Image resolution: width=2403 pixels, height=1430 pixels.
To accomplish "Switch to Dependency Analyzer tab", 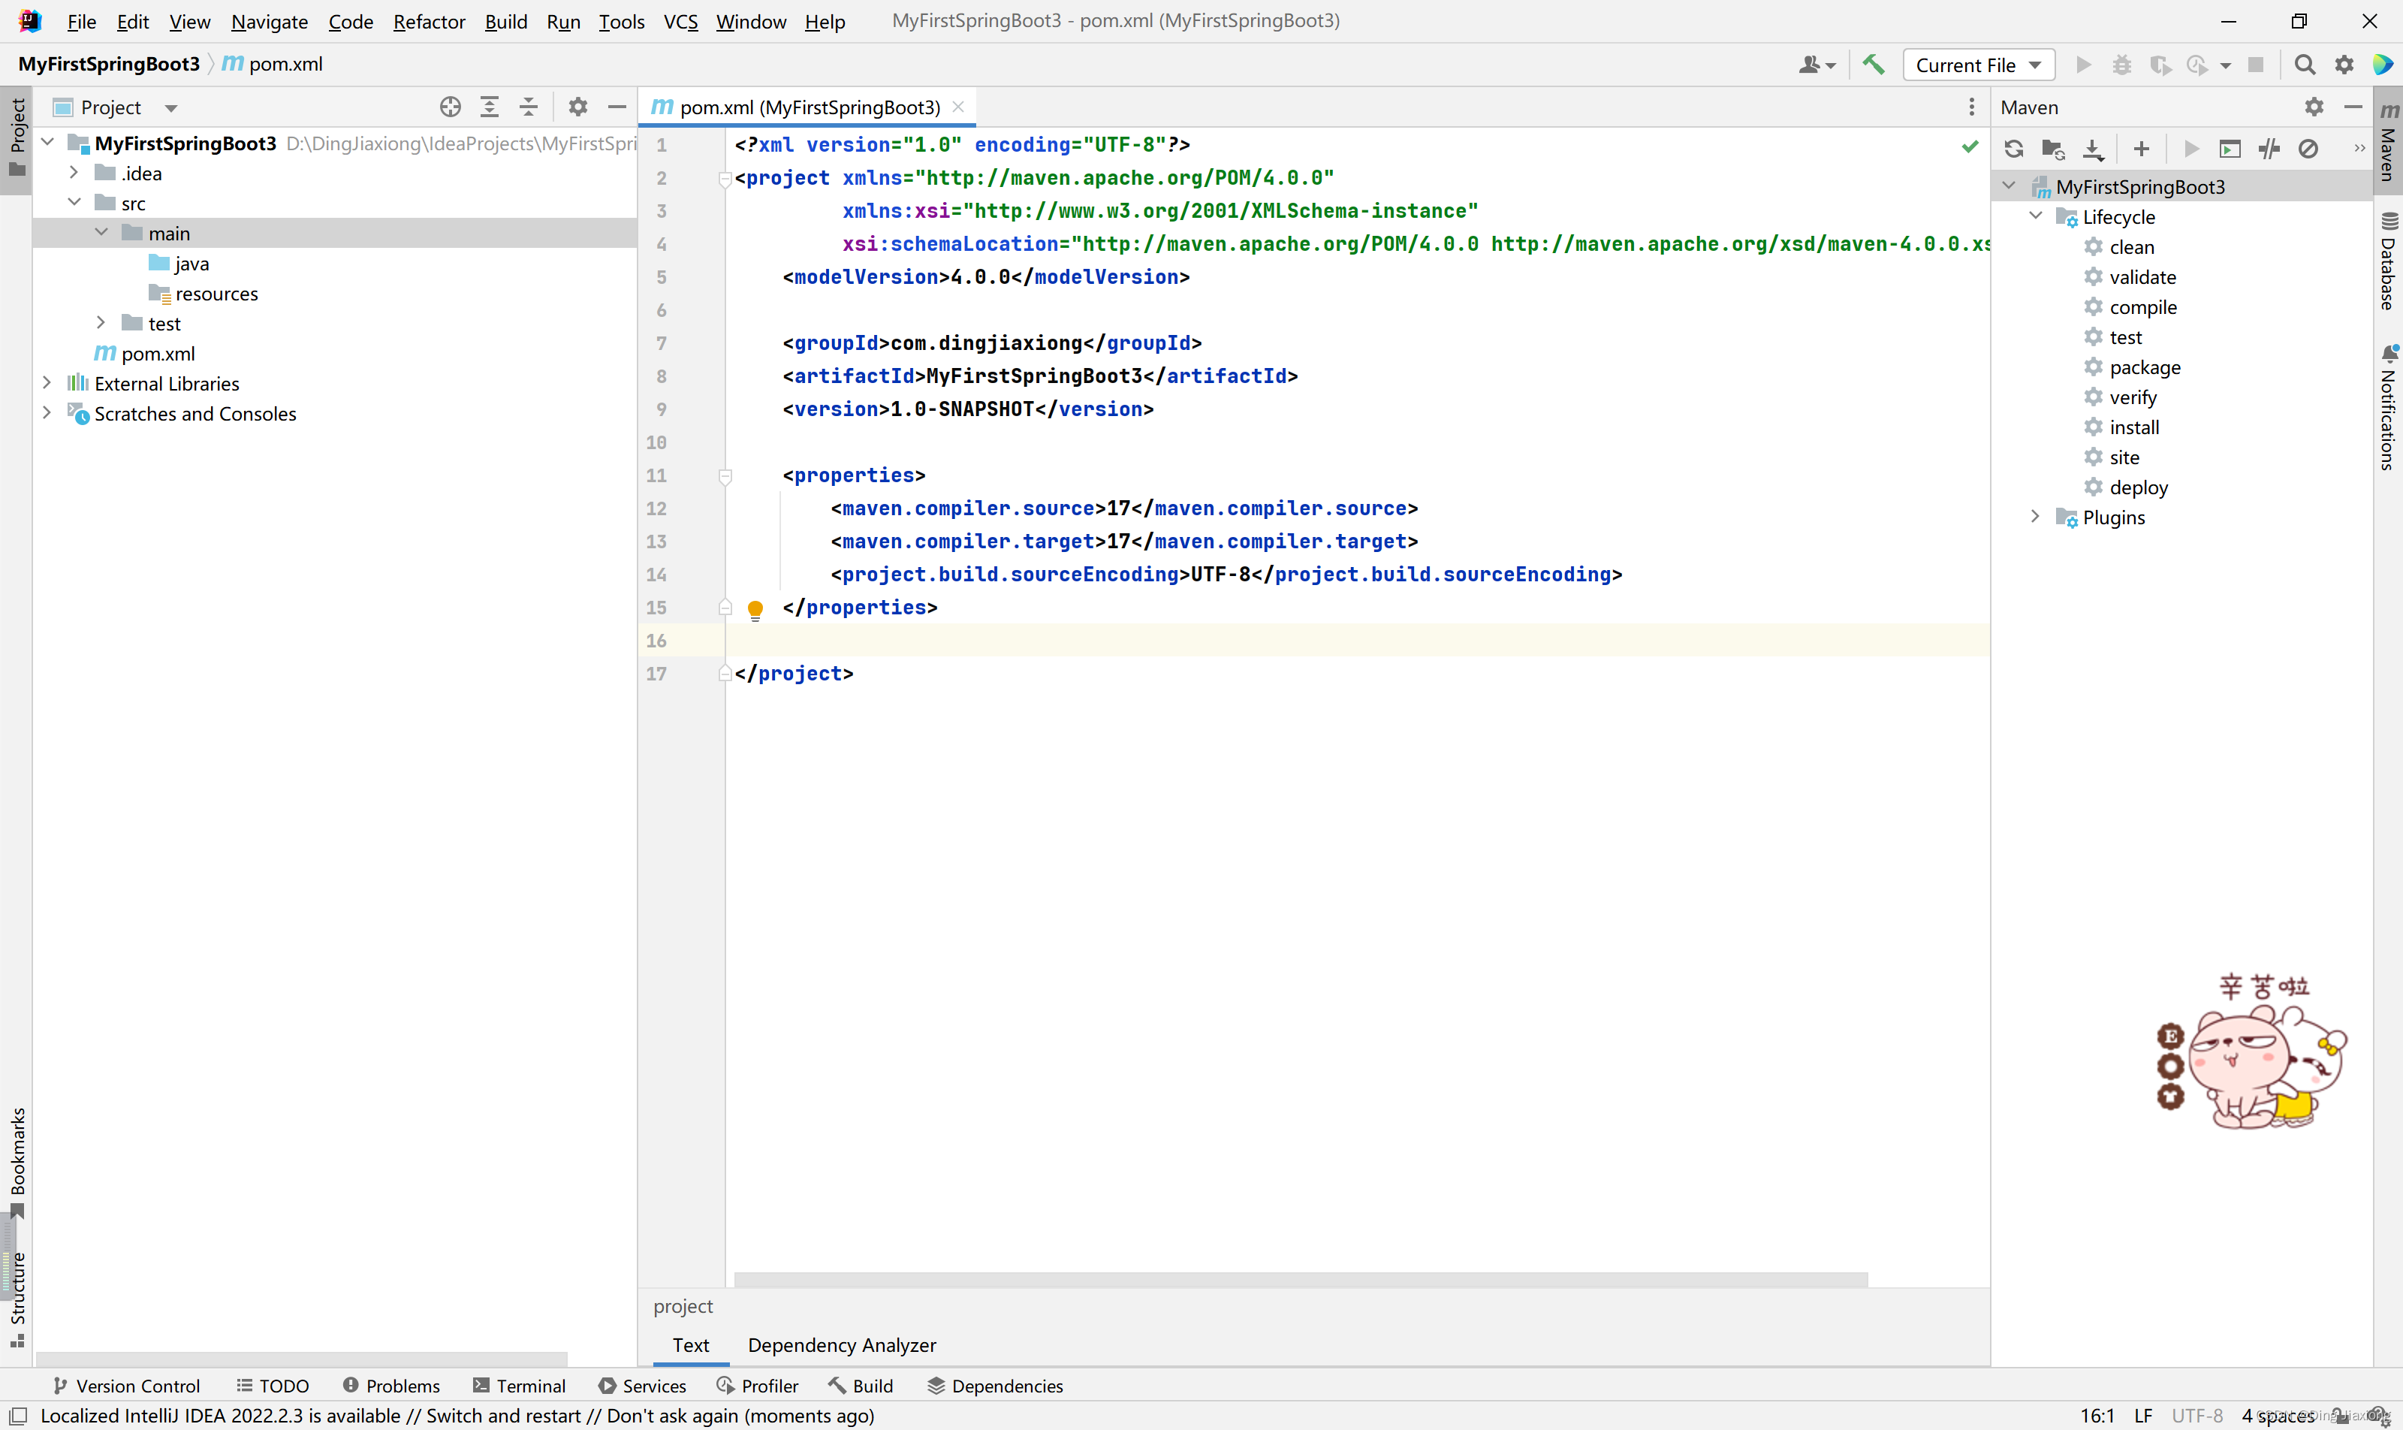I will click(x=841, y=1344).
